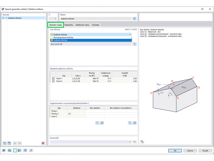Collapse the Typ střechy dropdown arrow
The image size is (214, 161).
tap(130, 34)
